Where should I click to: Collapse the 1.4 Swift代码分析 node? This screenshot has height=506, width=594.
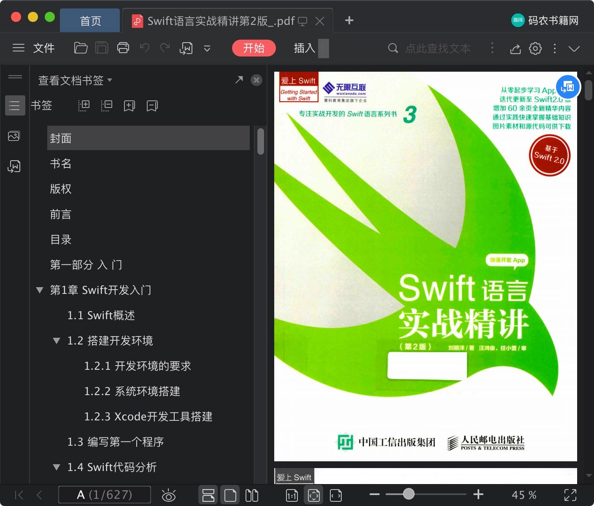57,467
